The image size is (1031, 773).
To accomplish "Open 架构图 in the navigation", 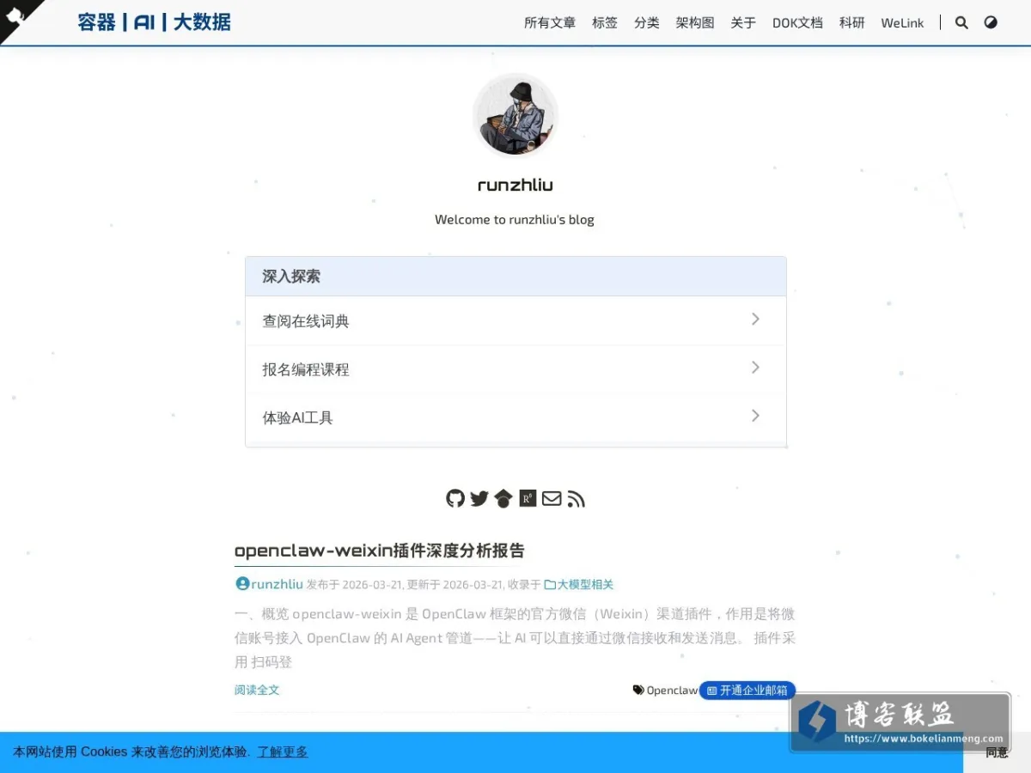I will coord(695,22).
